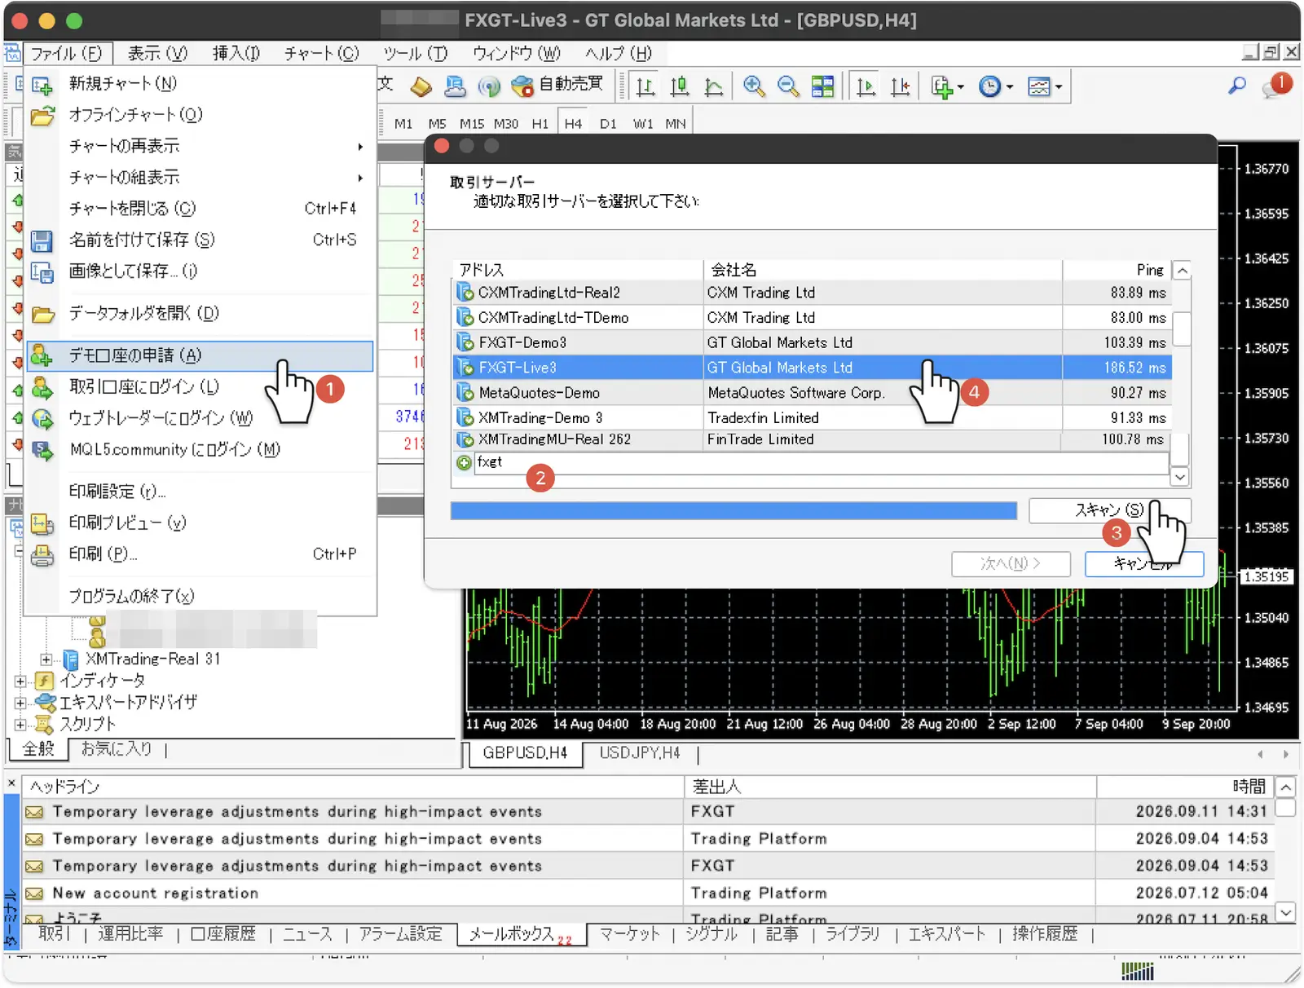
Task: Switch the chart to line chart style
Action: tap(713, 86)
